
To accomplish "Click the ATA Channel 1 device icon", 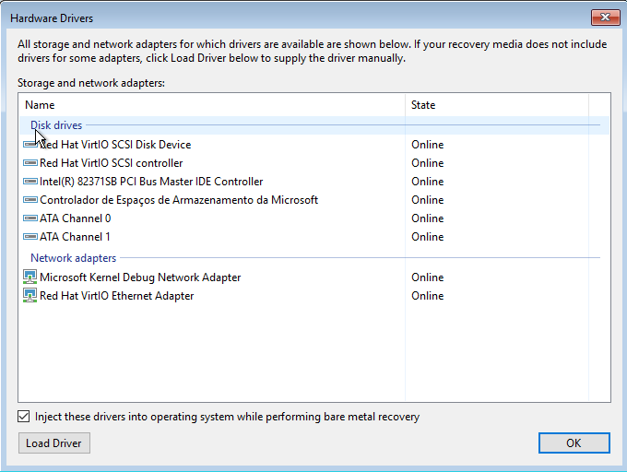I will (30, 236).
